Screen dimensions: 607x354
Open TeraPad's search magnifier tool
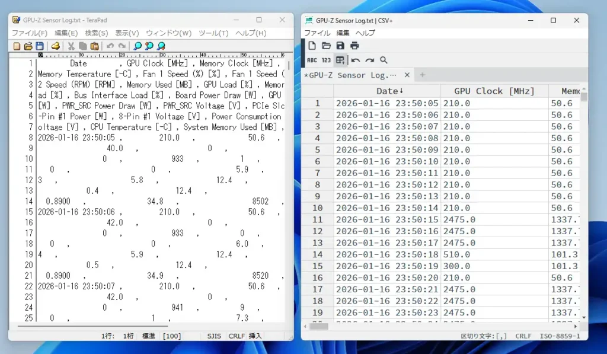[137, 46]
